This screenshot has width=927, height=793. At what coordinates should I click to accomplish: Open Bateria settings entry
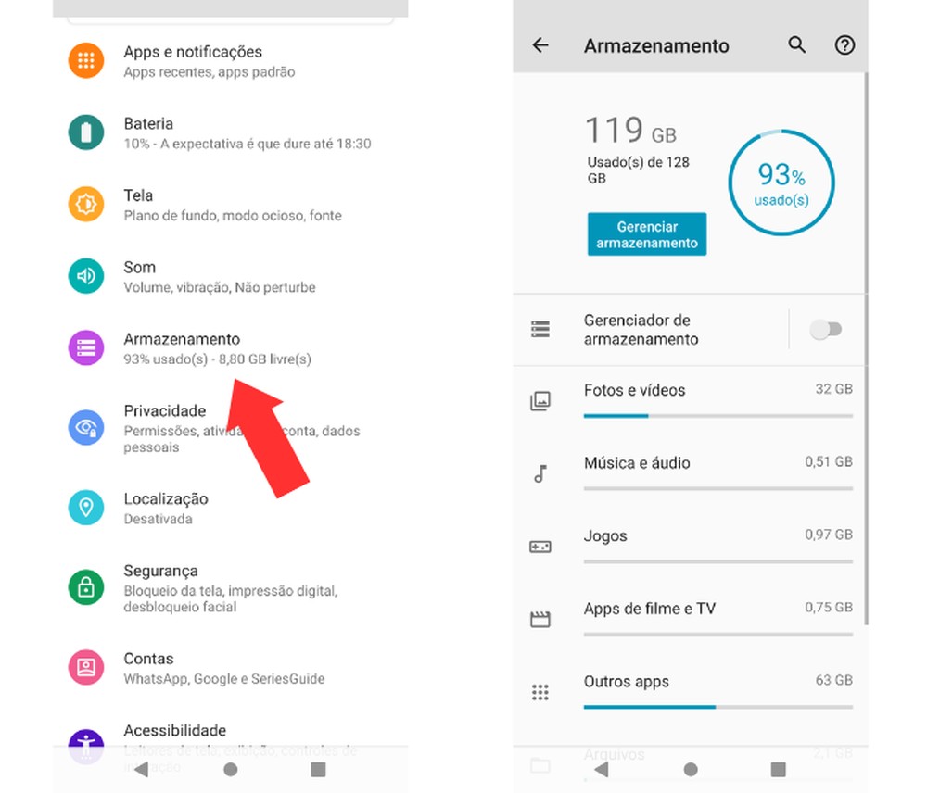231,133
